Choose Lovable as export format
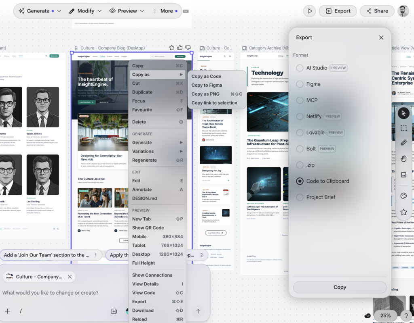 coord(300,133)
